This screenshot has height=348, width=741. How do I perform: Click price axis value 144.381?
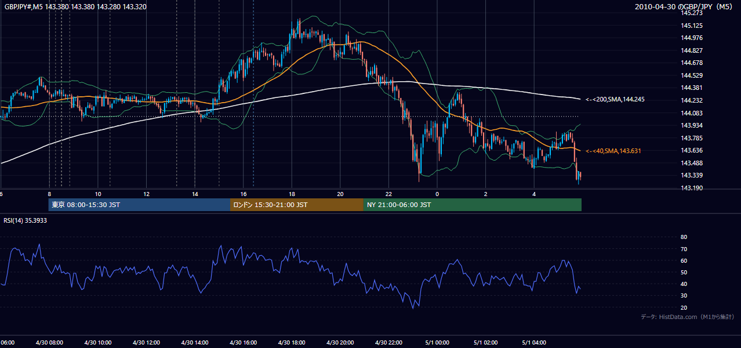point(692,88)
